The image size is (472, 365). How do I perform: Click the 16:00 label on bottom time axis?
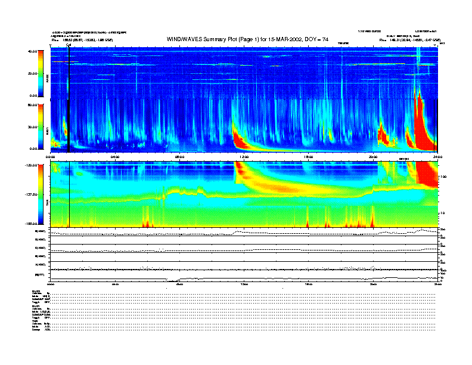coord(309,284)
